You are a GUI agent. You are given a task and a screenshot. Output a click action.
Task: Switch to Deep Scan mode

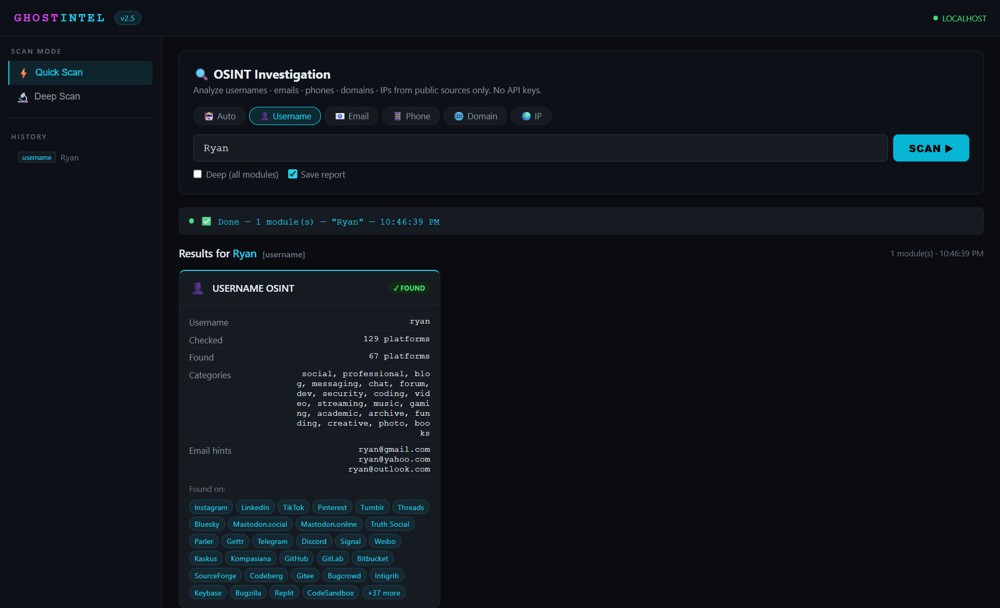[x=57, y=97]
